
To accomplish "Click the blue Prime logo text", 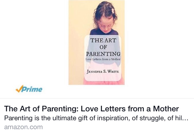I will tap(32, 89).
